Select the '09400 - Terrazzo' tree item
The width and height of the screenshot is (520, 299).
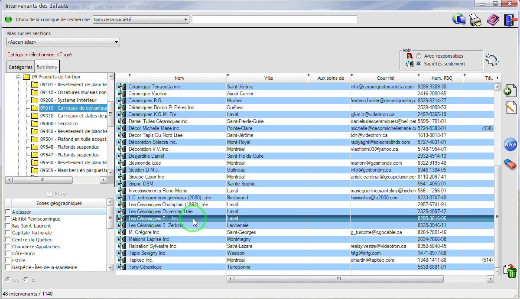coord(58,123)
